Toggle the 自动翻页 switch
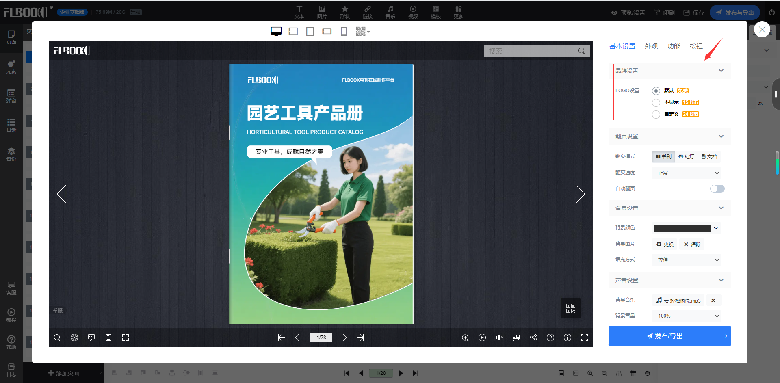This screenshot has height=383, width=780. [717, 188]
